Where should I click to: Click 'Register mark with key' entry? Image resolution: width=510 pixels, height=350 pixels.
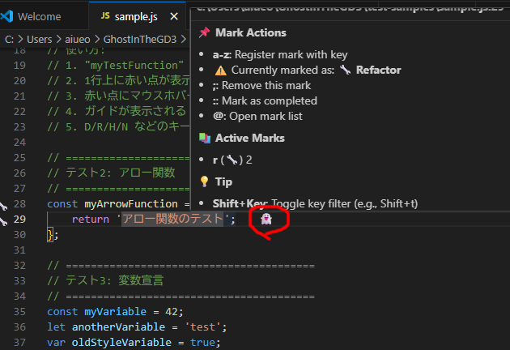click(x=280, y=55)
